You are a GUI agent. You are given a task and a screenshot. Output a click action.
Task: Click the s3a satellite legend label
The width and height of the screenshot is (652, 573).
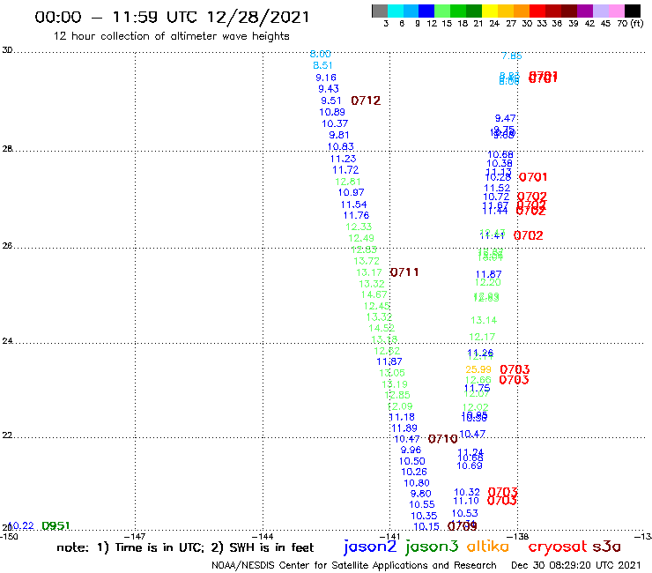(x=606, y=547)
